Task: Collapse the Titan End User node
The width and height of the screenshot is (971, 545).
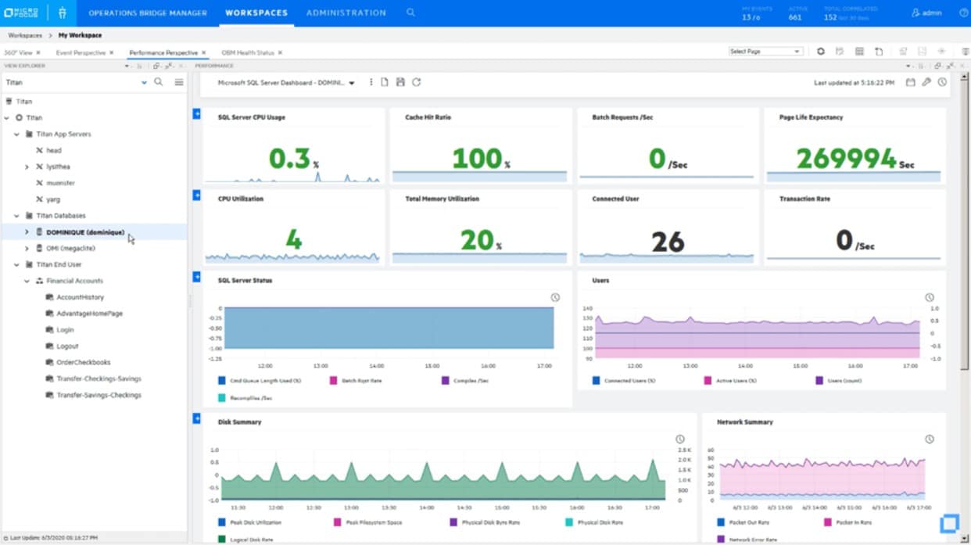Action: point(17,264)
